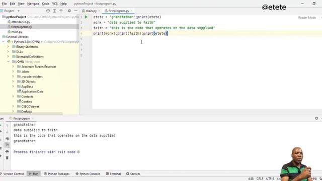
Task: Open the Terminal tool window
Action: (x=113, y=174)
